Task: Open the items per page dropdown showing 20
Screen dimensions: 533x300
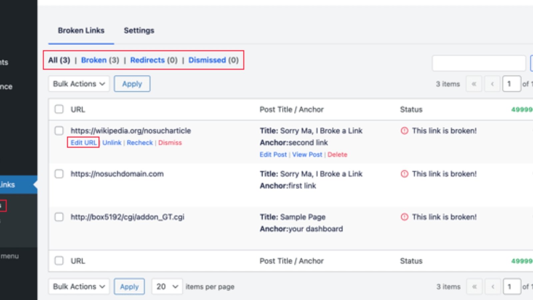Action: click(x=167, y=286)
